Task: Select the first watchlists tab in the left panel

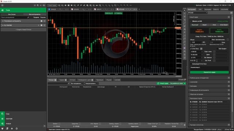Action: point(12,15)
